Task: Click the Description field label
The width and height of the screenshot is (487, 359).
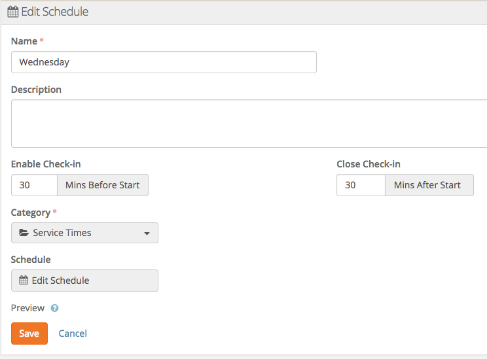Action: (x=36, y=90)
